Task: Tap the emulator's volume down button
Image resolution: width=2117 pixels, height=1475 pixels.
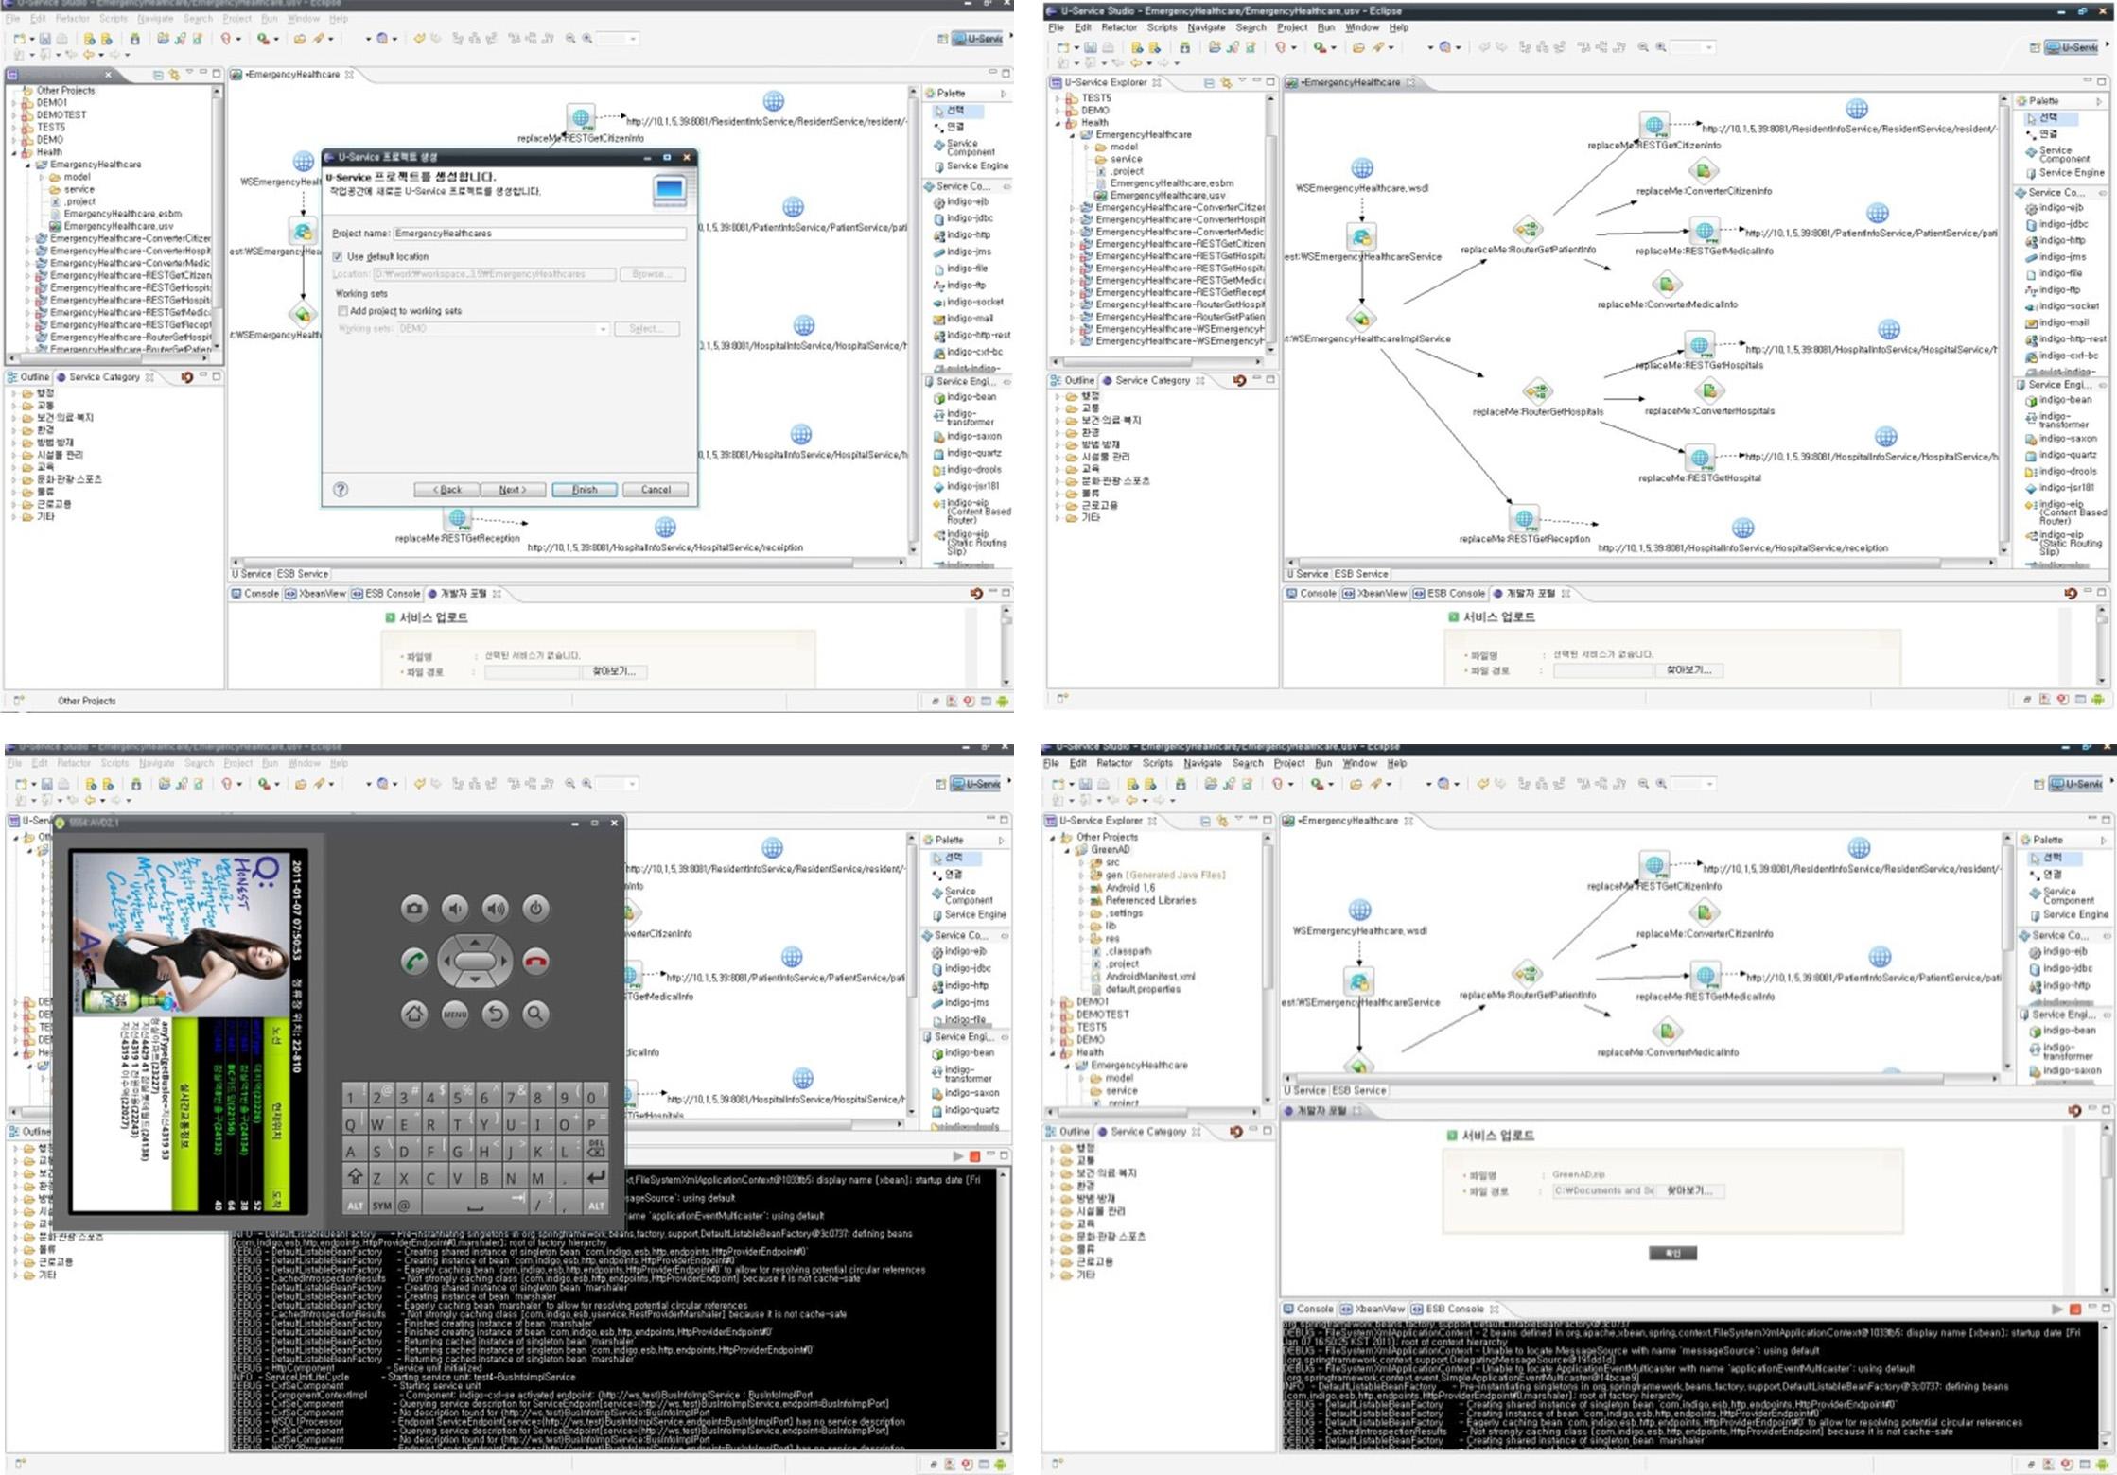Action: [455, 909]
